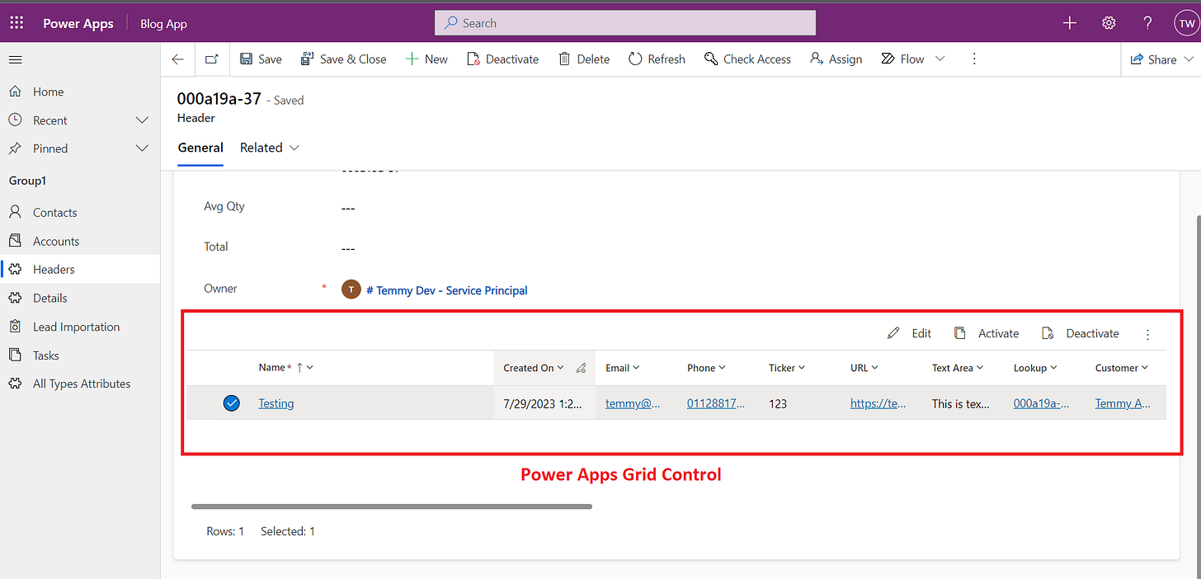The height and width of the screenshot is (579, 1201).
Task: Uncheck the Testing row checkbox
Action: click(232, 403)
